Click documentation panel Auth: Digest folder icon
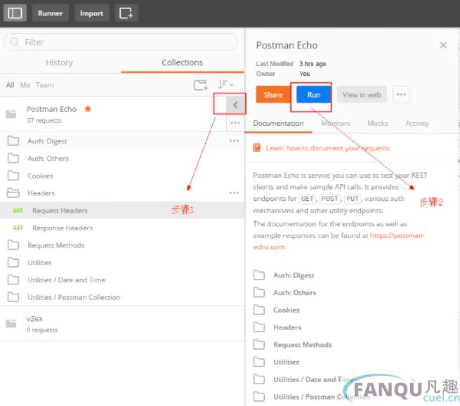The width and height of the screenshot is (460, 406). [x=259, y=275]
